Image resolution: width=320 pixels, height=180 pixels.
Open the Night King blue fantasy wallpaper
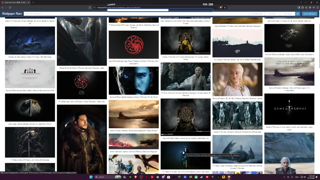[30, 40]
